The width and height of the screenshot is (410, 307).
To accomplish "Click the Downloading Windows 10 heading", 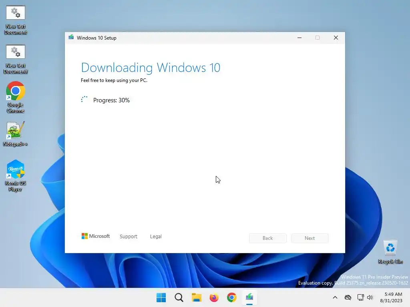I will (151, 68).
